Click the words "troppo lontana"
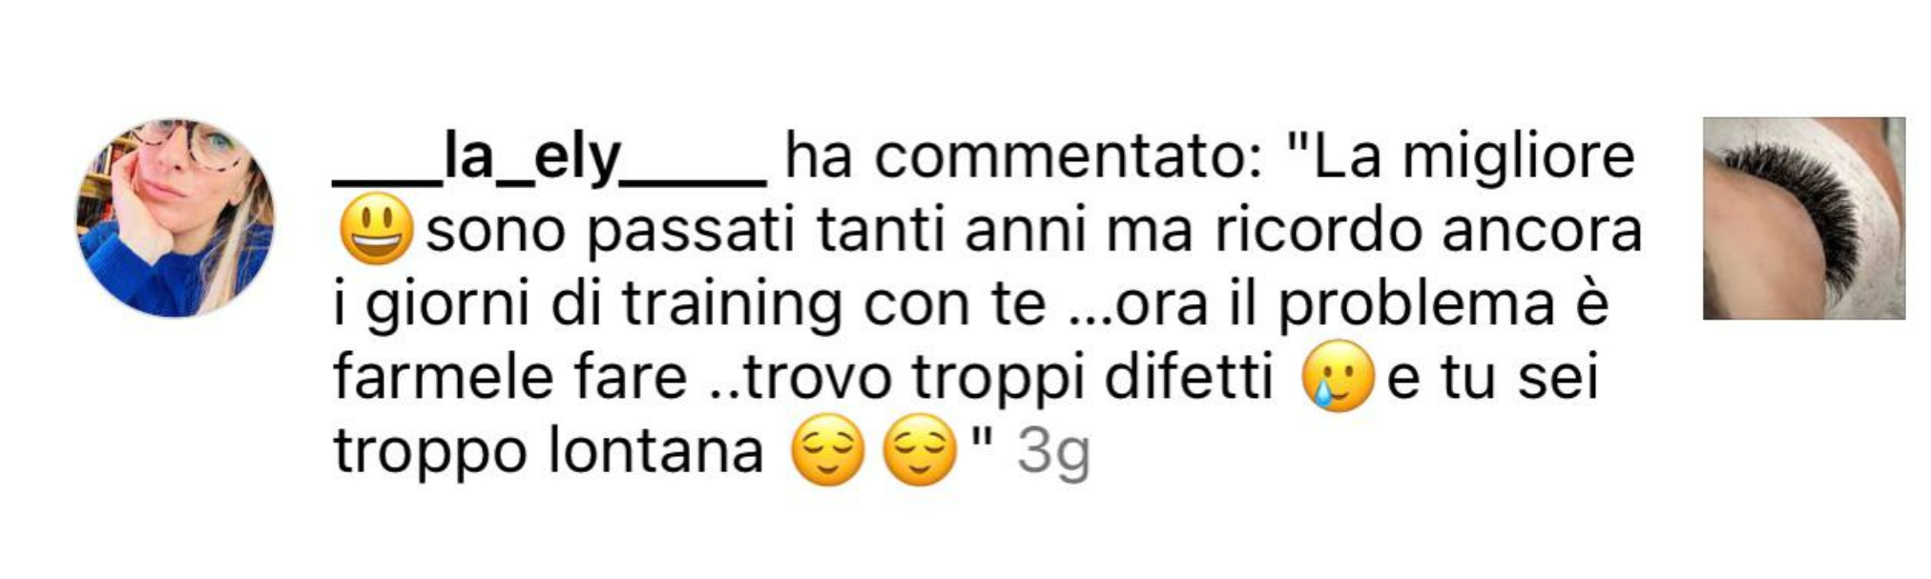 (549, 451)
